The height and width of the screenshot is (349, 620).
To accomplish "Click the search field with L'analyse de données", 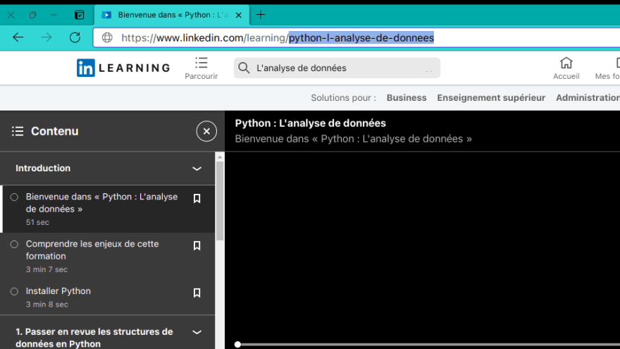I will click(x=337, y=68).
